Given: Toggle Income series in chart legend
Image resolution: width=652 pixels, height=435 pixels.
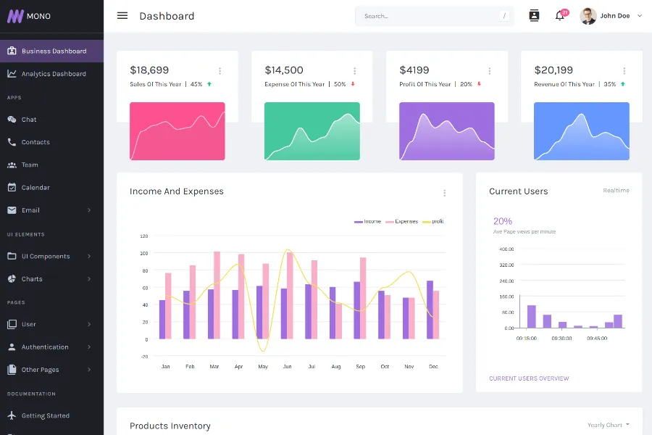Looking at the screenshot, I should click(x=368, y=221).
